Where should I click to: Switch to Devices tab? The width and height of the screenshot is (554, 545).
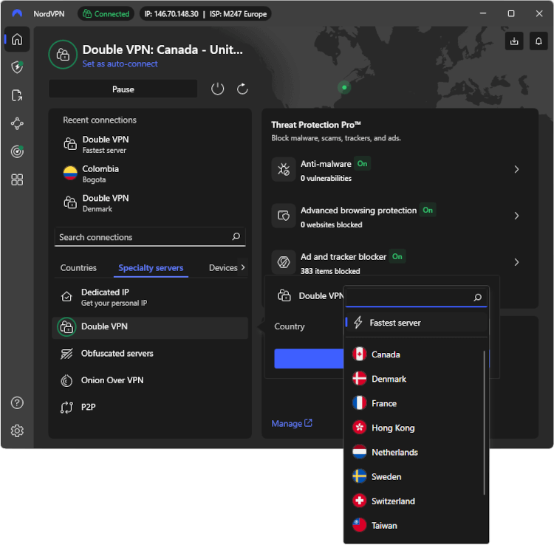pos(223,268)
